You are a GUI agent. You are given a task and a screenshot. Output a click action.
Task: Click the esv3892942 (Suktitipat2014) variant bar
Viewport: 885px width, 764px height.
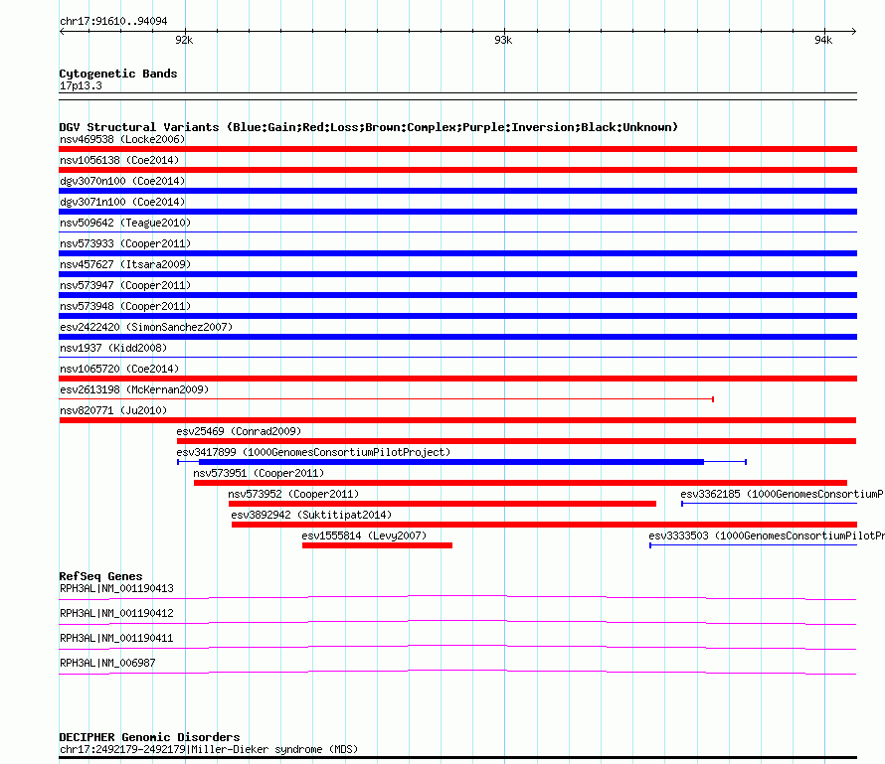tap(544, 525)
